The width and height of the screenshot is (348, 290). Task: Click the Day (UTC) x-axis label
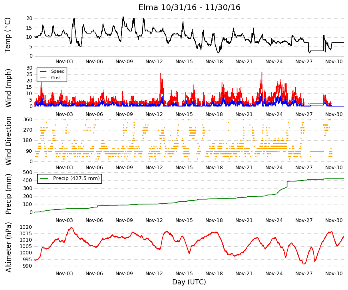point(189,282)
